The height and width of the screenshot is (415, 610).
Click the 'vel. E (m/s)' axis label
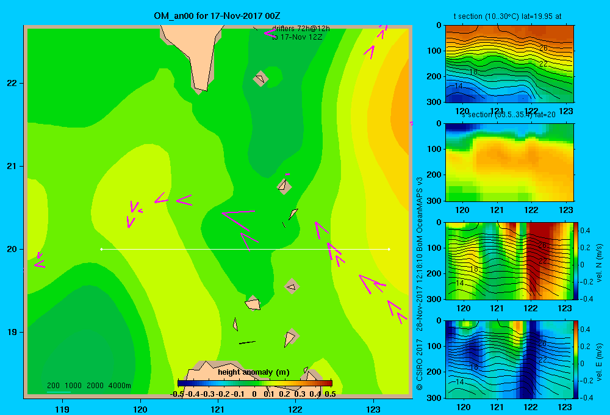pyautogui.click(x=600, y=362)
